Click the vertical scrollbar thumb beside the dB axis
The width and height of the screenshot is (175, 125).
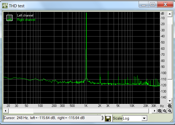pos(170,52)
